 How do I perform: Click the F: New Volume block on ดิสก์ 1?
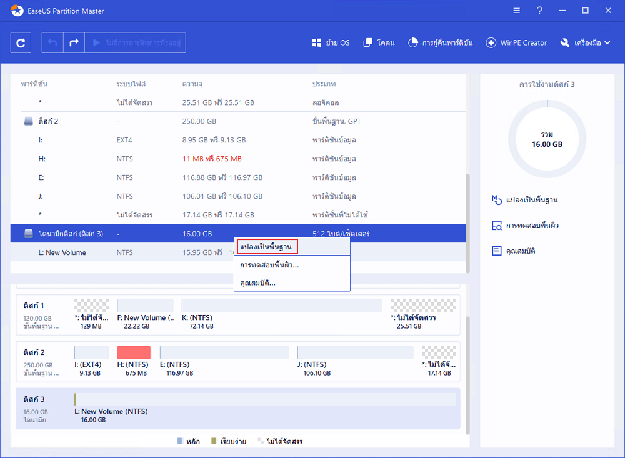146,306
